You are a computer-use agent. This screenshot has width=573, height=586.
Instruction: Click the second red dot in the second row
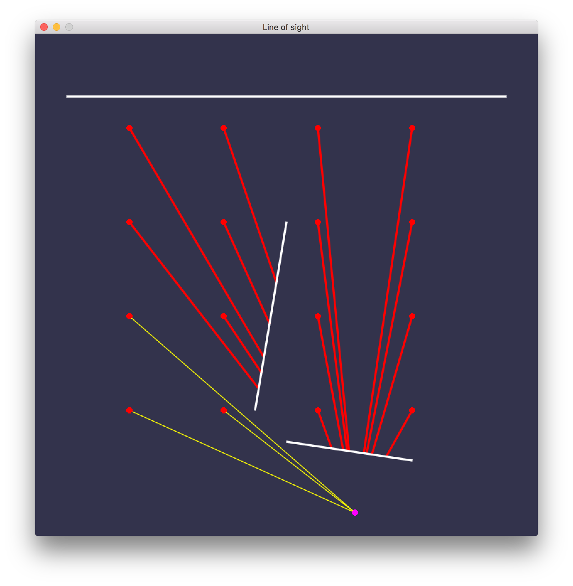(x=223, y=222)
